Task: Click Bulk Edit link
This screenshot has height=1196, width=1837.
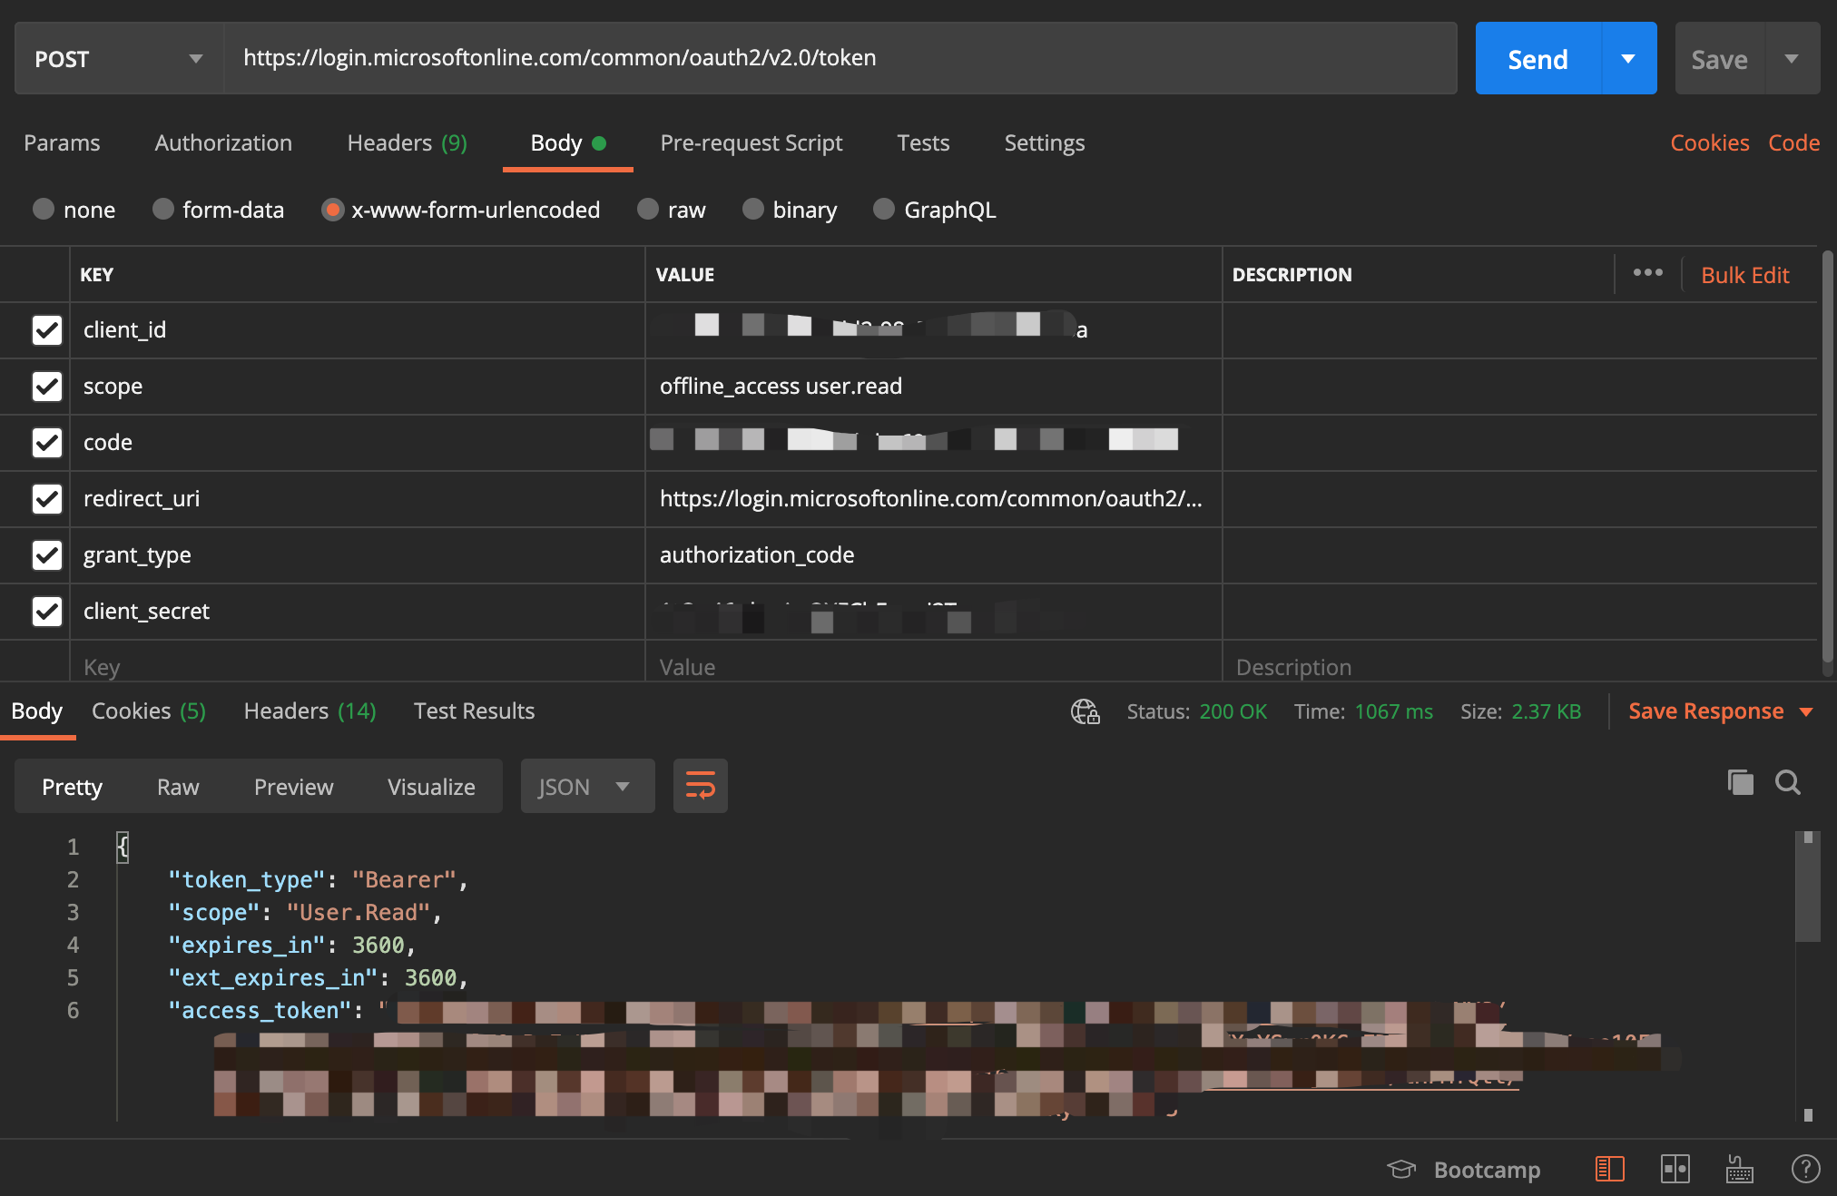Action: pyautogui.click(x=1744, y=274)
